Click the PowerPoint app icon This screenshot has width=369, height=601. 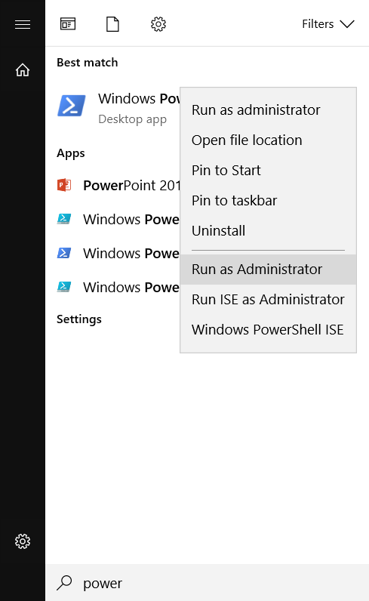(64, 185)
